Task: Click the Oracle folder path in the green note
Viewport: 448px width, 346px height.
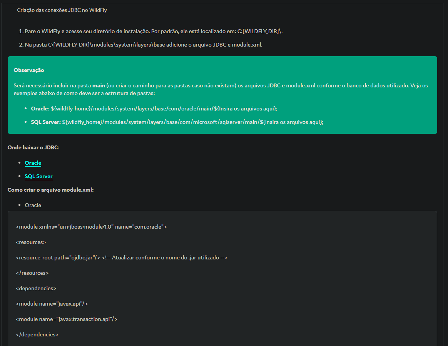Action: pos(164,109)
